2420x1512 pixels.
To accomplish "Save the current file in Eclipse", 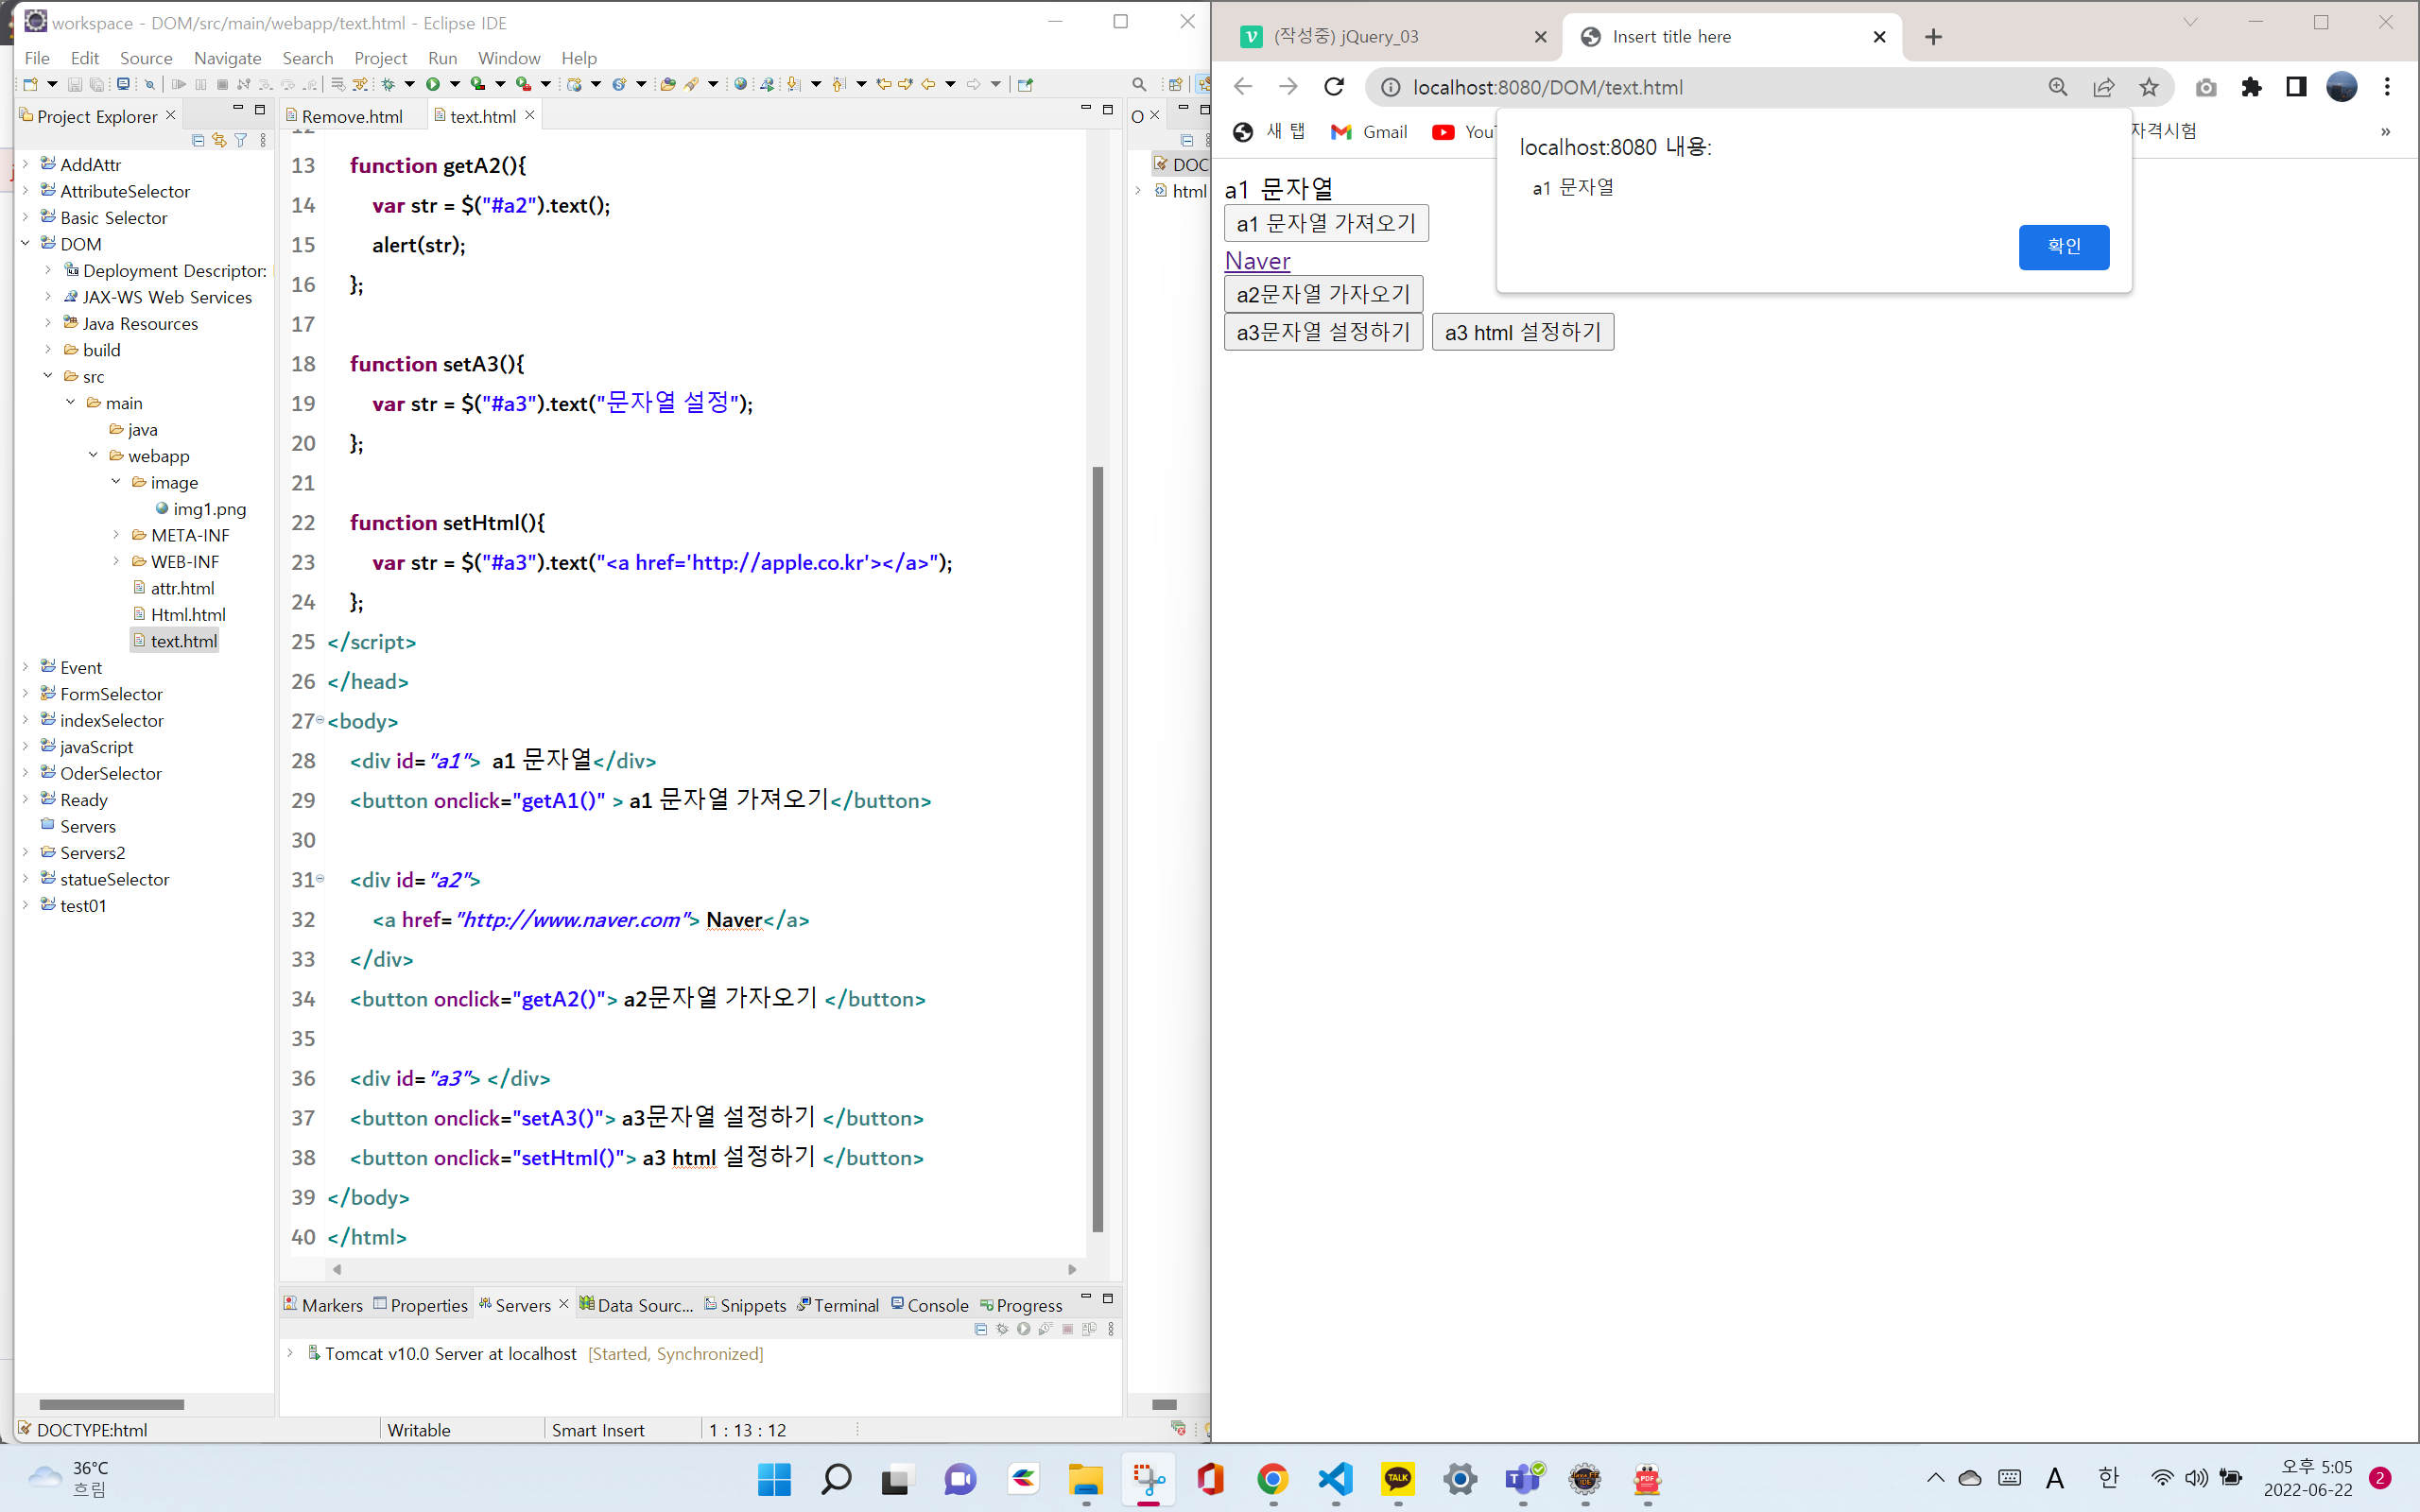I will click(76, 85).
